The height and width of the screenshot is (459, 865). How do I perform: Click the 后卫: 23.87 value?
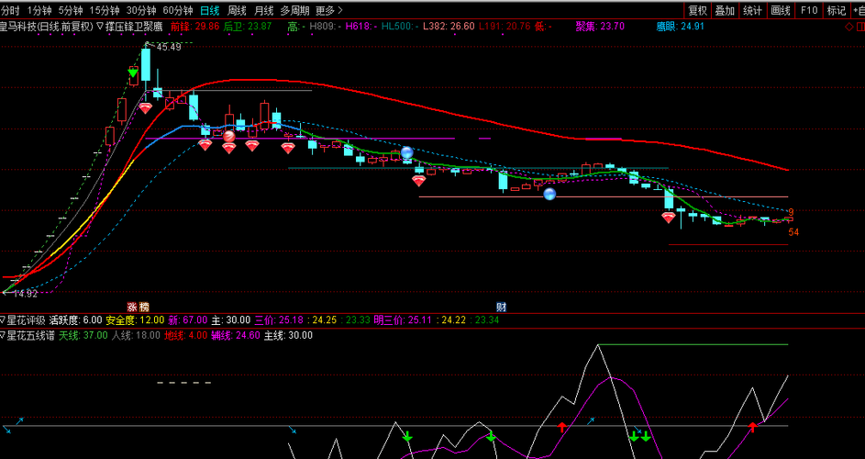click(247, 26)
